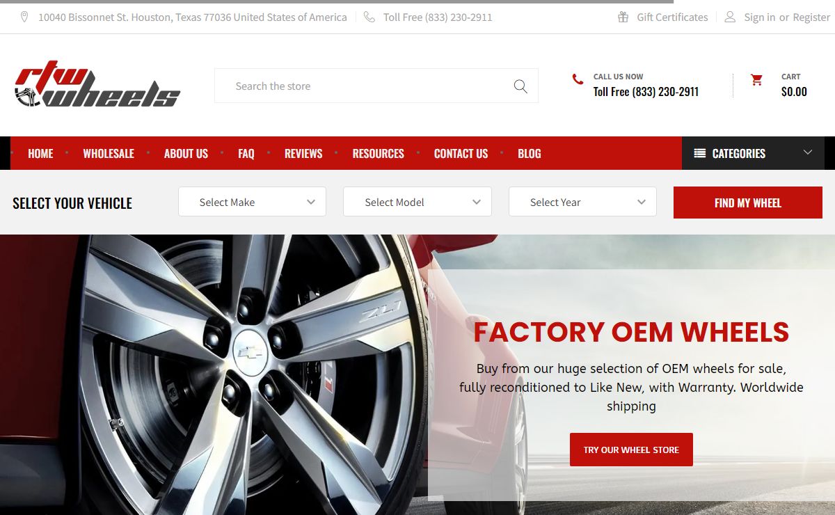Screen dimensions: 835x515
Task: Click the Find My Wheel button
Action: pos(748,203)
